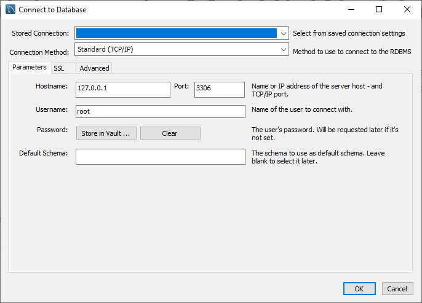The image size is (422, 303).
Task: Click the 'Connect to Database' window title
Action: click(52, 10)
